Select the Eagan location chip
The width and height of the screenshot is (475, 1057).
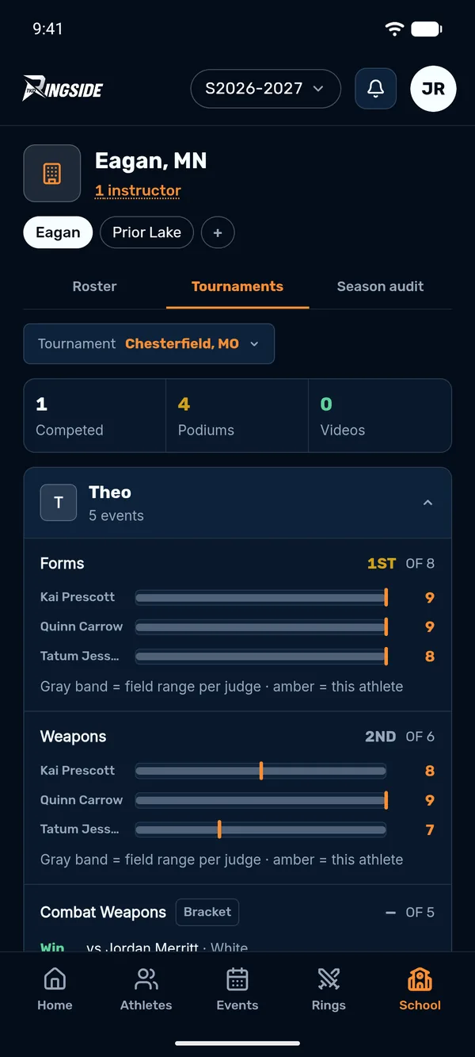(58, 232)
